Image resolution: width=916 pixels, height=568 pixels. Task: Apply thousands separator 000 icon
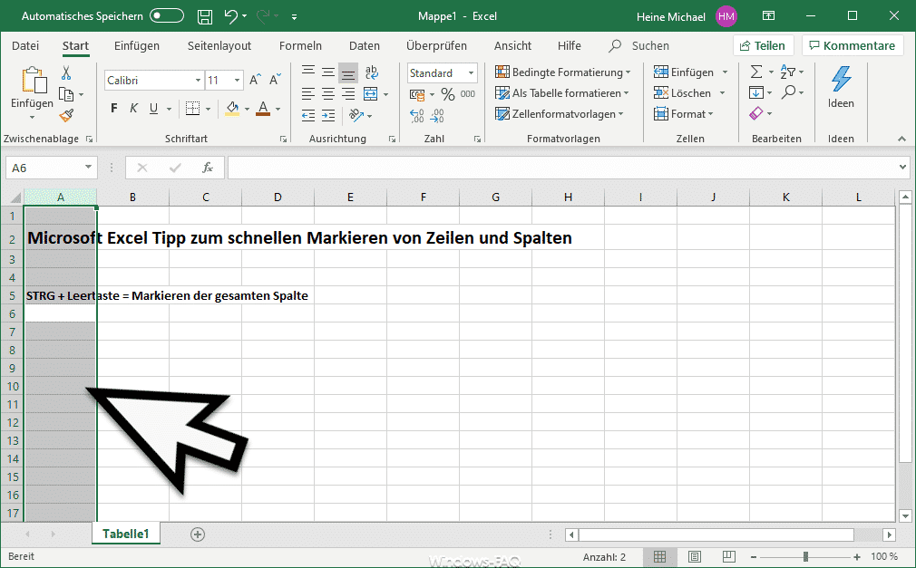pos(468,94)
